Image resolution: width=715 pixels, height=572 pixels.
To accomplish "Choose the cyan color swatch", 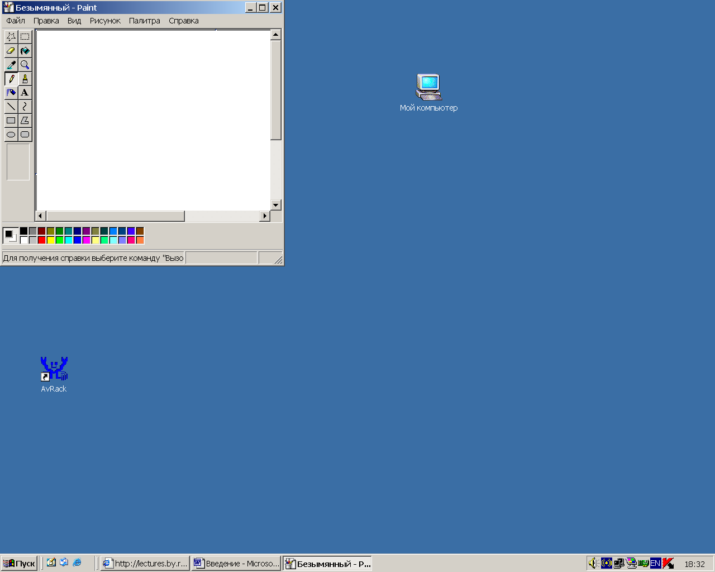I will coord(69,240).
